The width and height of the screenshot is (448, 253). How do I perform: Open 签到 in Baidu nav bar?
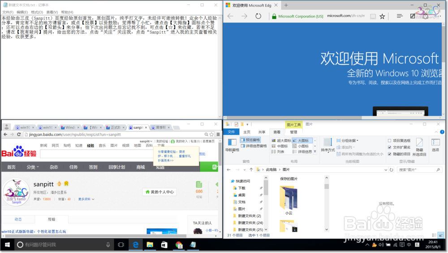[93, 167]
